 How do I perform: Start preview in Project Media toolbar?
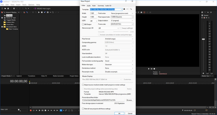tap(39, 12)
